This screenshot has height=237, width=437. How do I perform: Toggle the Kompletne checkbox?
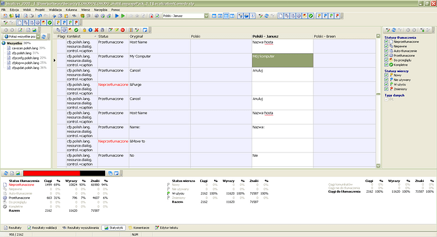[386, 64]
